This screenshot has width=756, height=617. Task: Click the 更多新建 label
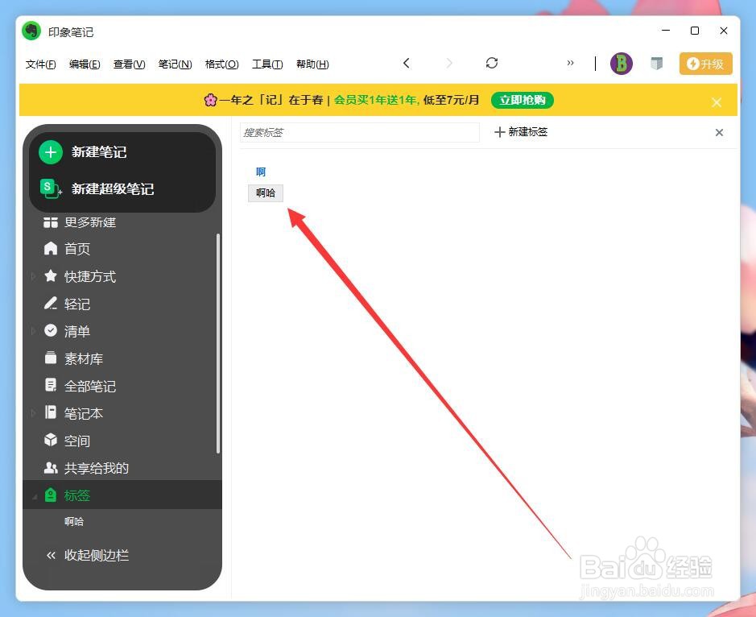(90, 222)
